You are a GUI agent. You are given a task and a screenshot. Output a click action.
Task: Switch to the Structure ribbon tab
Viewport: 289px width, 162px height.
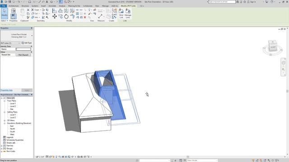coord(25,6)
